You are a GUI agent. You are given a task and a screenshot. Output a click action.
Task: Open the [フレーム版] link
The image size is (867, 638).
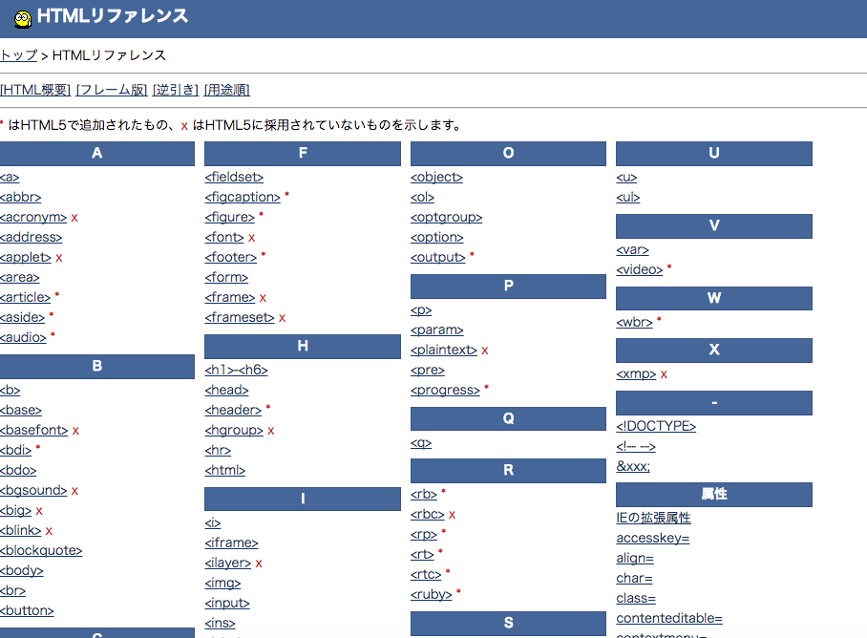pos(112,90)
